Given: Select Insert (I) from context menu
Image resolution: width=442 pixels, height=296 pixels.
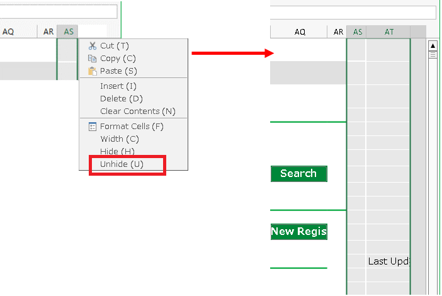Looking at the screenshot, I should coord(118,86).
